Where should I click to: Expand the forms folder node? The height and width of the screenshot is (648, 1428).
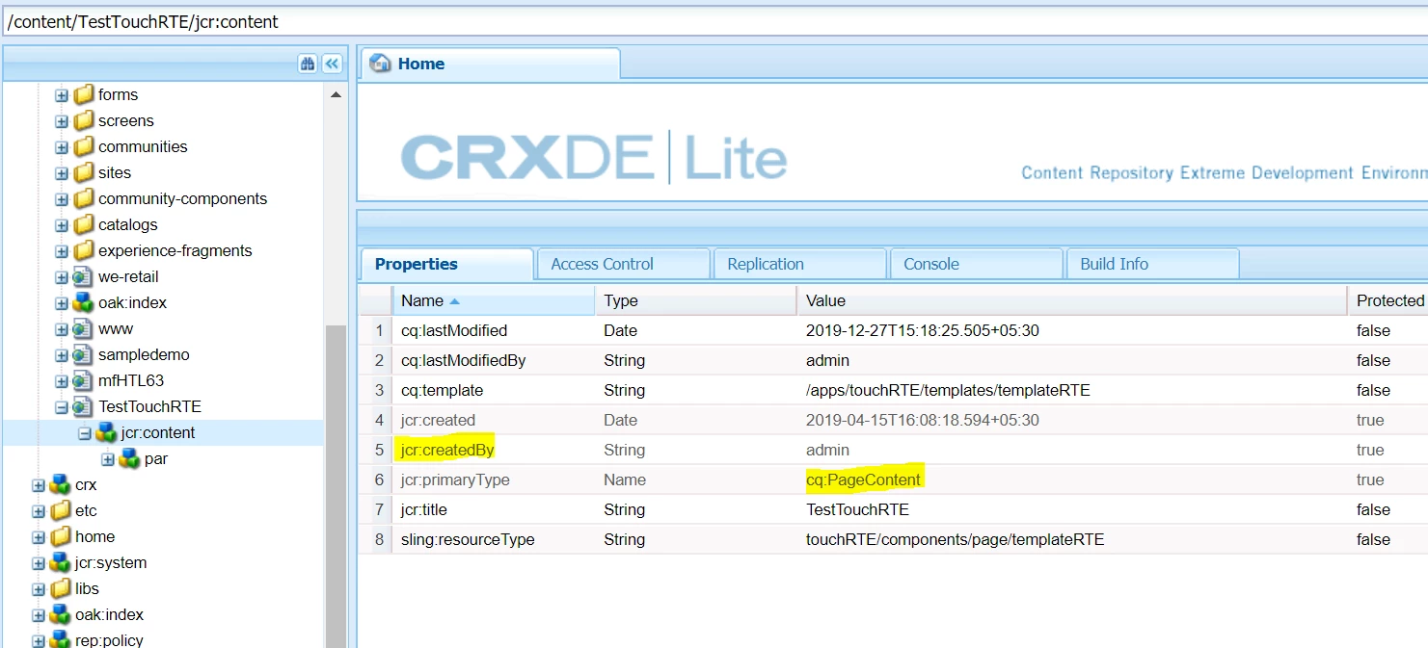coord(62,95)
